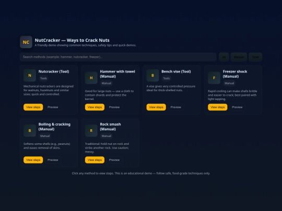Click the R icon for Rock smash
Viewport: 282px width, 211px height.
click(x=91, y=131)
